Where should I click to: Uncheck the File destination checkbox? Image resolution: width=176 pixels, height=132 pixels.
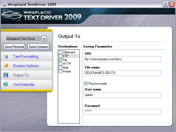61,60
